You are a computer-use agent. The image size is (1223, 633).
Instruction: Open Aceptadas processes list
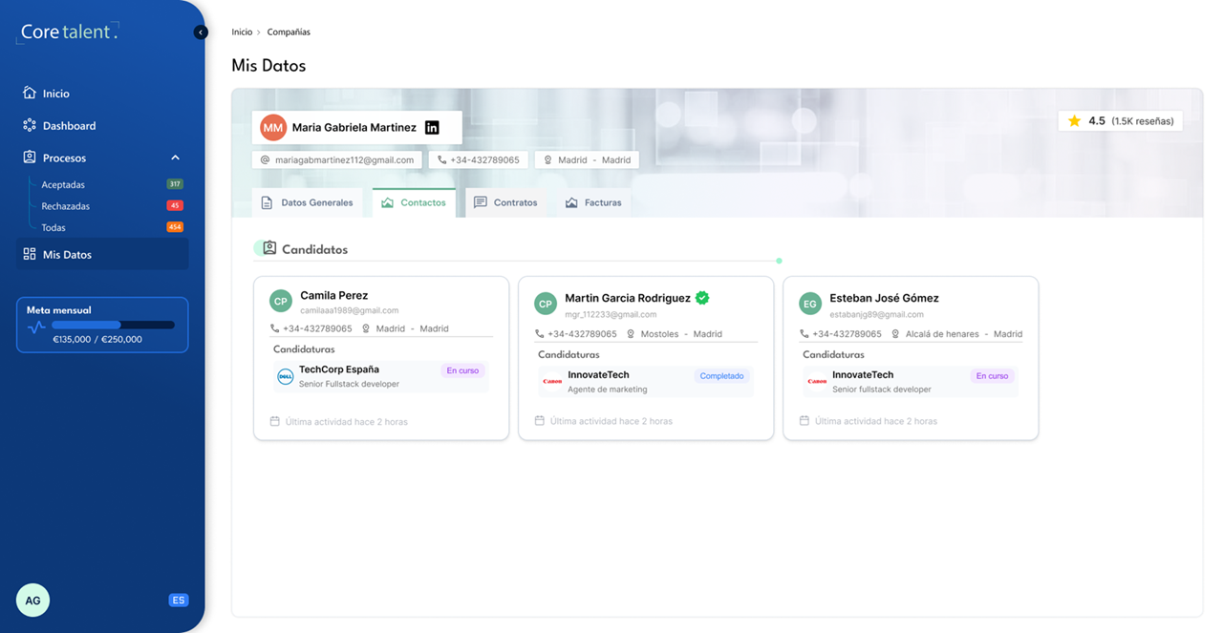[63, 184]
